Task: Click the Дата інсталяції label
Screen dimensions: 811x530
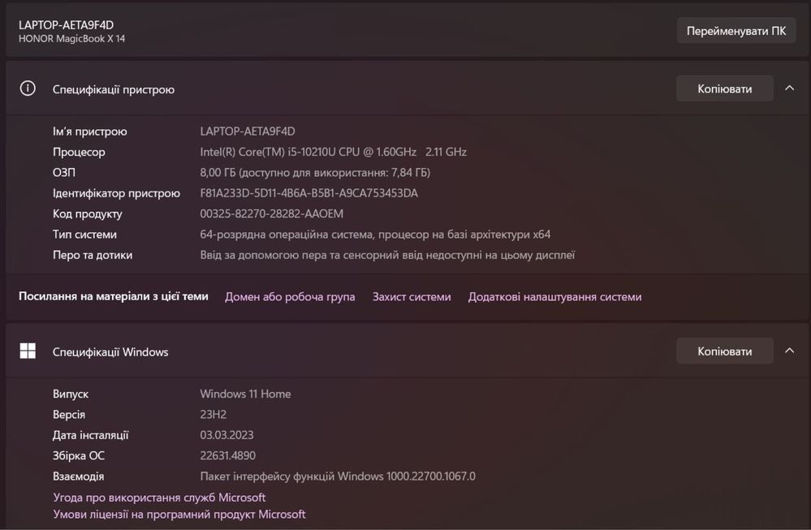Action: coord(90,435)
